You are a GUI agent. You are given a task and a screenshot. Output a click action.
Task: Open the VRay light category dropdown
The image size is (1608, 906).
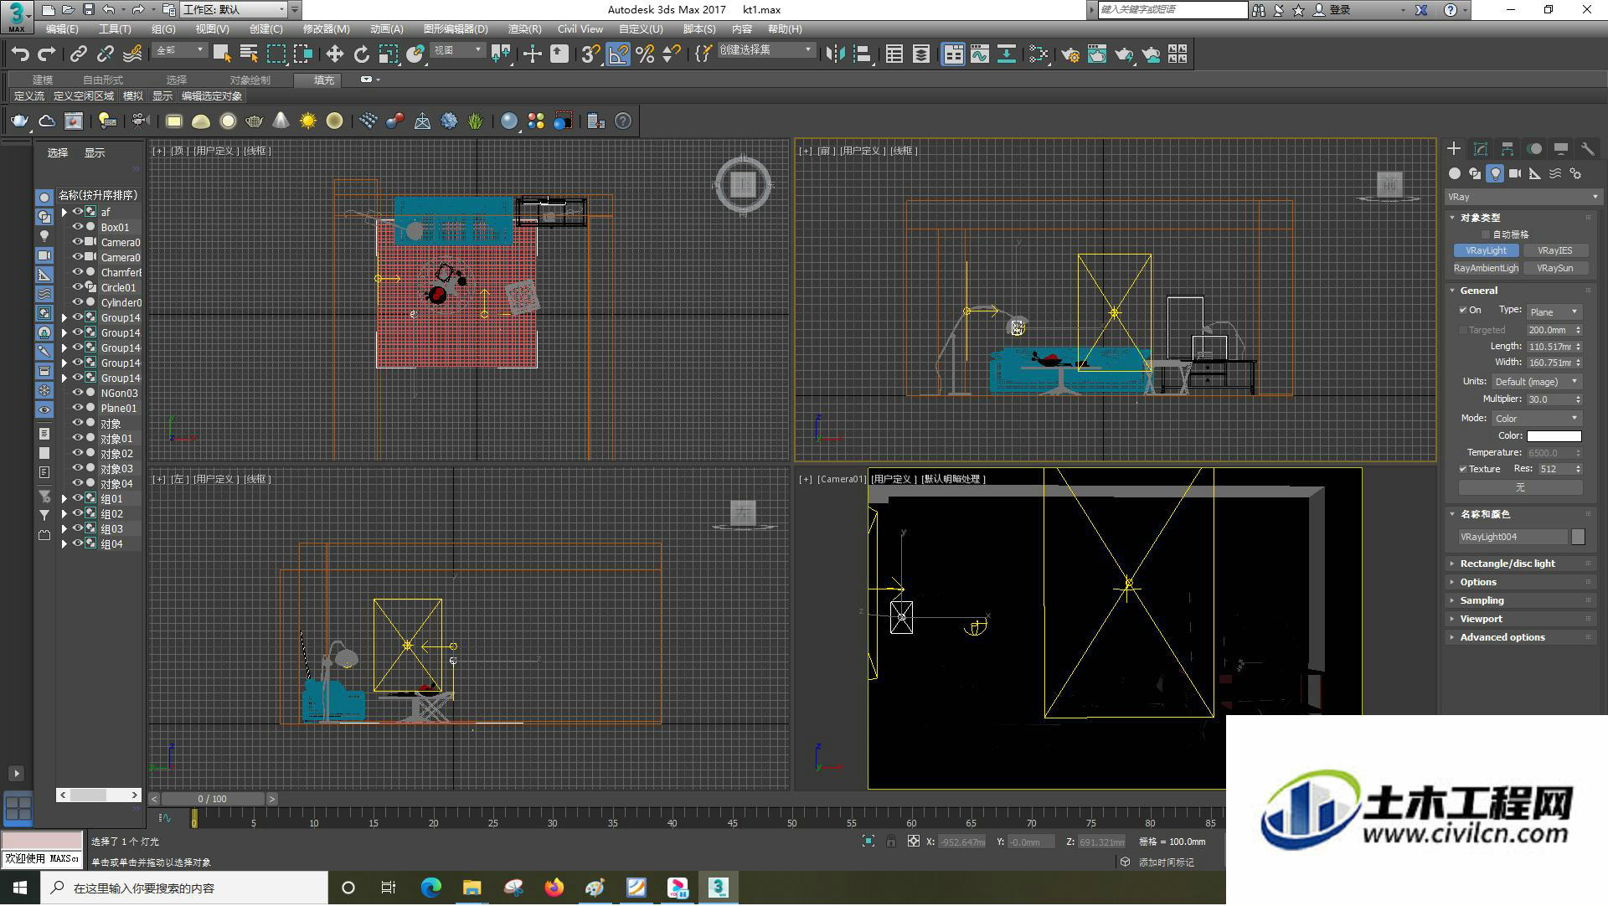pyautogui.click(x=1523, y=197)
